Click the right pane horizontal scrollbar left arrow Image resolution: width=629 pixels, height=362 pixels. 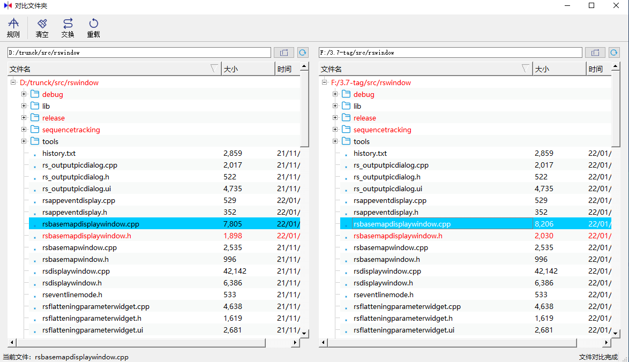click(x=323, y=342)
